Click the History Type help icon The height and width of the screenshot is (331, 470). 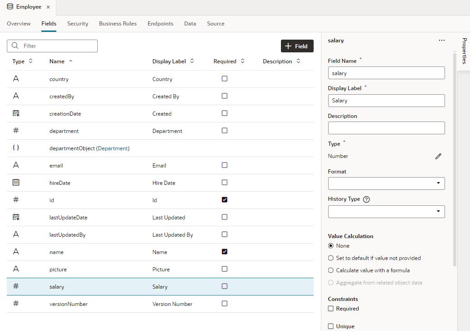[x=366, y=199]
